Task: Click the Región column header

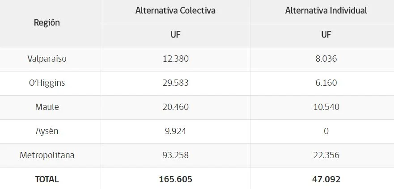Action: [47, 23]
